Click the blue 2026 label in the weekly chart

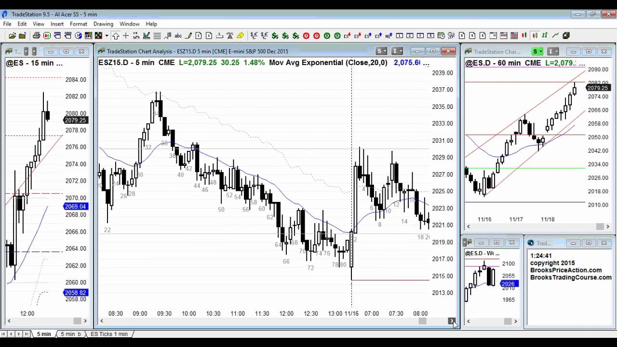[x=508, y=284]
